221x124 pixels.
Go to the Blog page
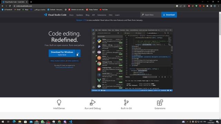87,15
